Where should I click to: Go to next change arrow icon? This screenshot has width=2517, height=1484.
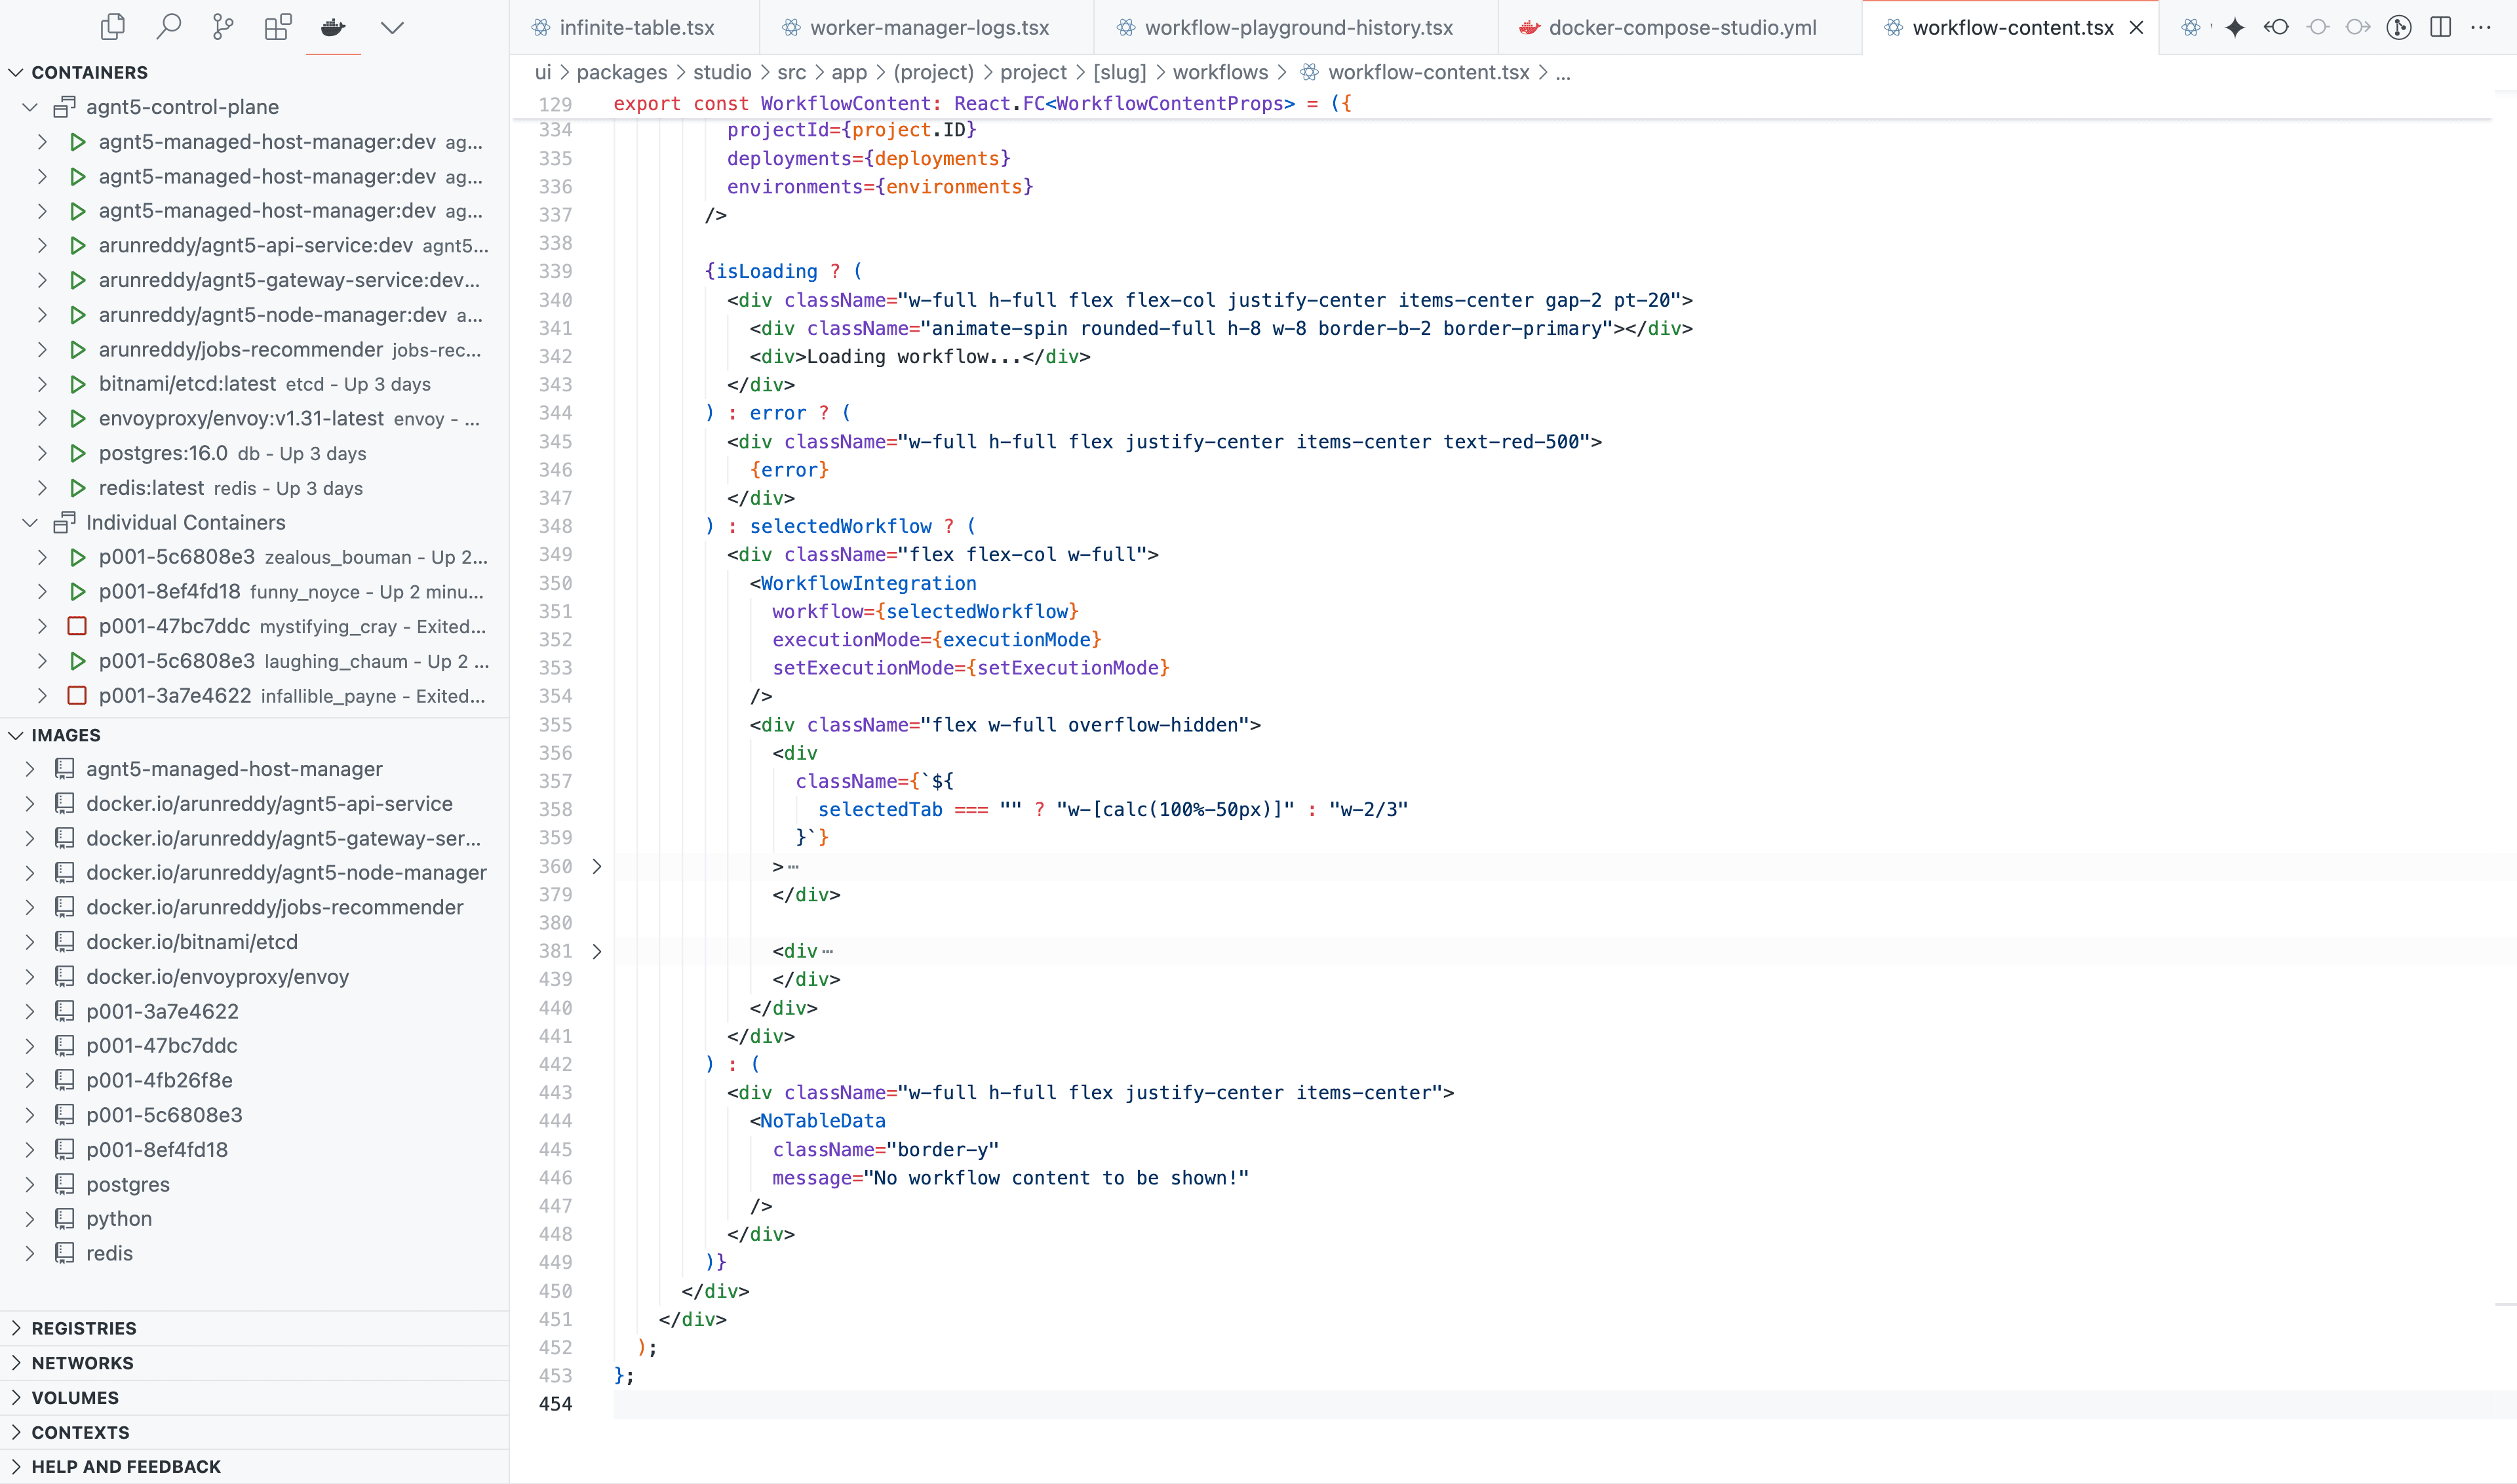point(2358,28)
